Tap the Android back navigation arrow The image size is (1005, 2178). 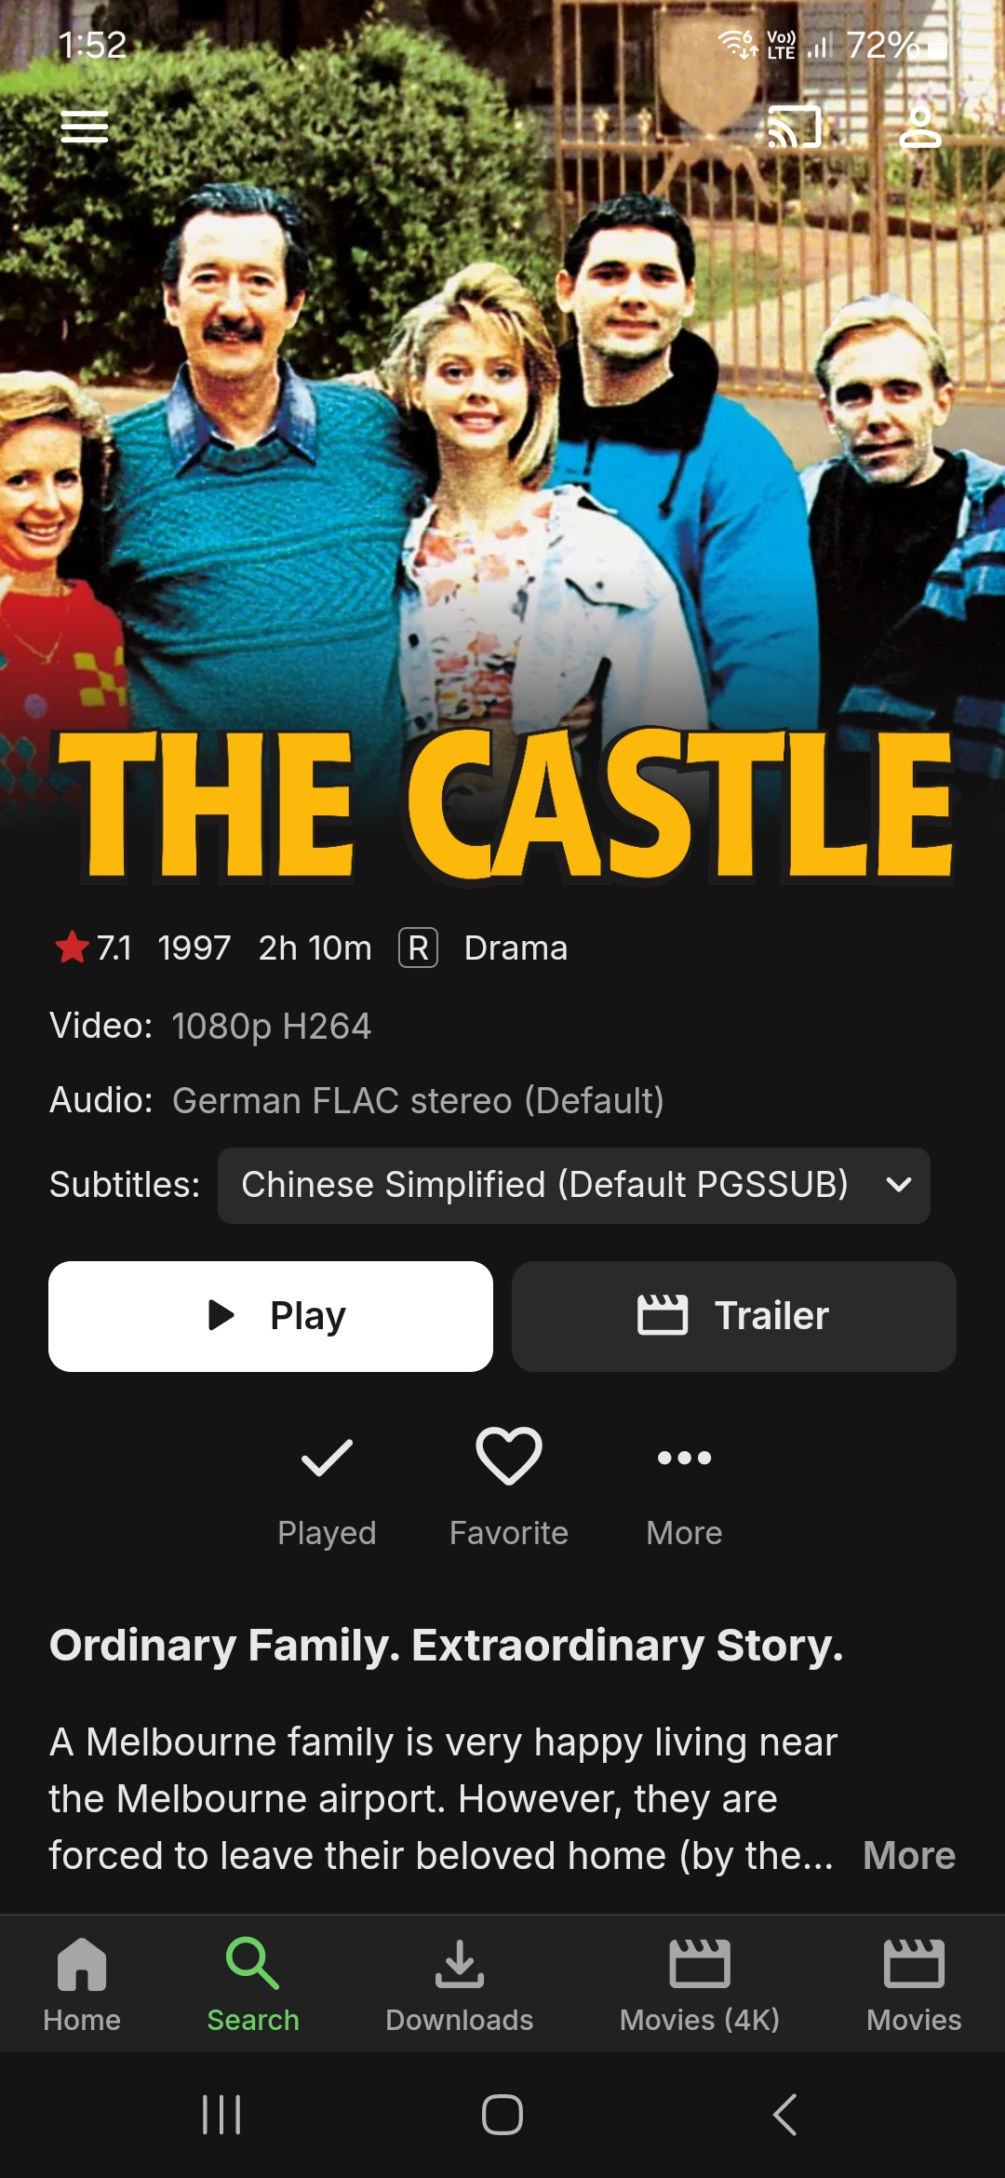(x=784, y=2115)
